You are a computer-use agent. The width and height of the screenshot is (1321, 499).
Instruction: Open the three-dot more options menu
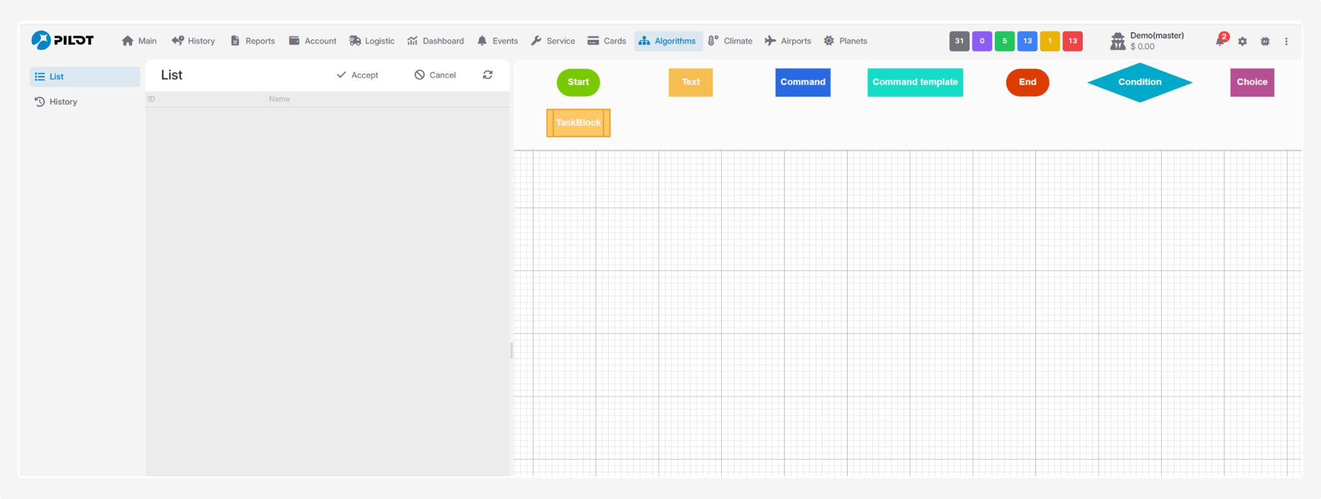[1286, 41]
